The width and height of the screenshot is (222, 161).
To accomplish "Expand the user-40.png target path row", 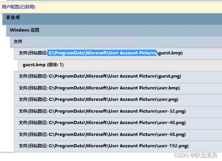I will [x=118, y=124].
